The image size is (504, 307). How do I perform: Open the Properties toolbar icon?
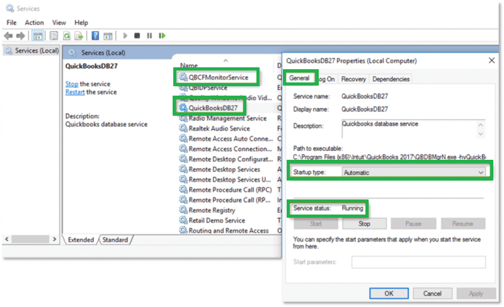point(54,36)
